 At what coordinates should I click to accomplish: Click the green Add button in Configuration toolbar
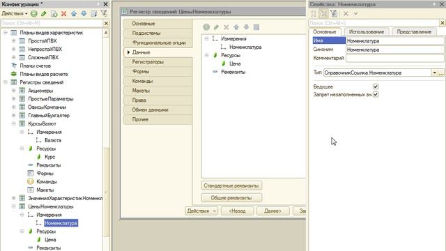click(34, 13)
